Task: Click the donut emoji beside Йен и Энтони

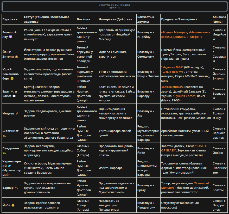Action: coord(16,57)
